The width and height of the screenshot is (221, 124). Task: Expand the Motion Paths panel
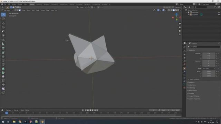(192, 91)
